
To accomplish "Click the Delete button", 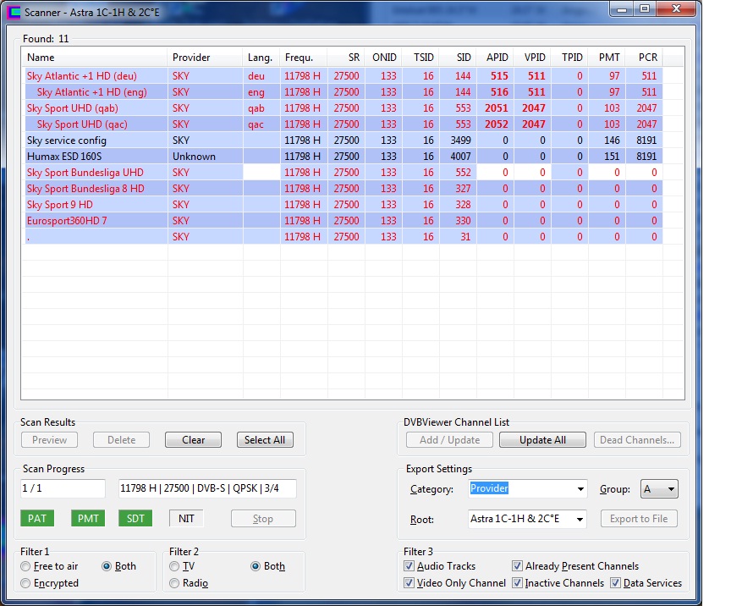I will 121,440.
